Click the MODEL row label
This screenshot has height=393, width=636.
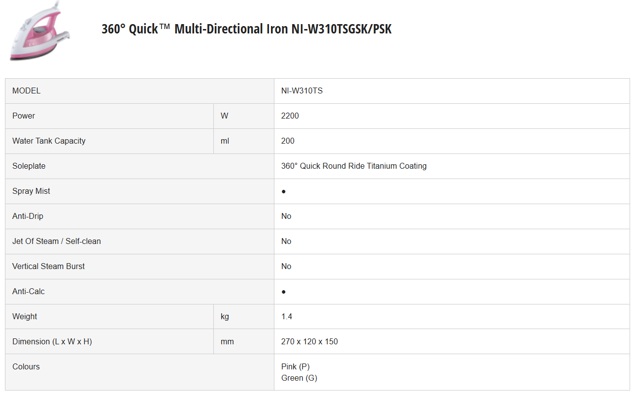click(27, 91)
